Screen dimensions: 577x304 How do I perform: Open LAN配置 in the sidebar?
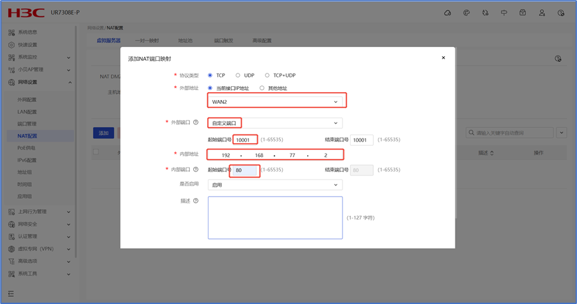point(27,112)
